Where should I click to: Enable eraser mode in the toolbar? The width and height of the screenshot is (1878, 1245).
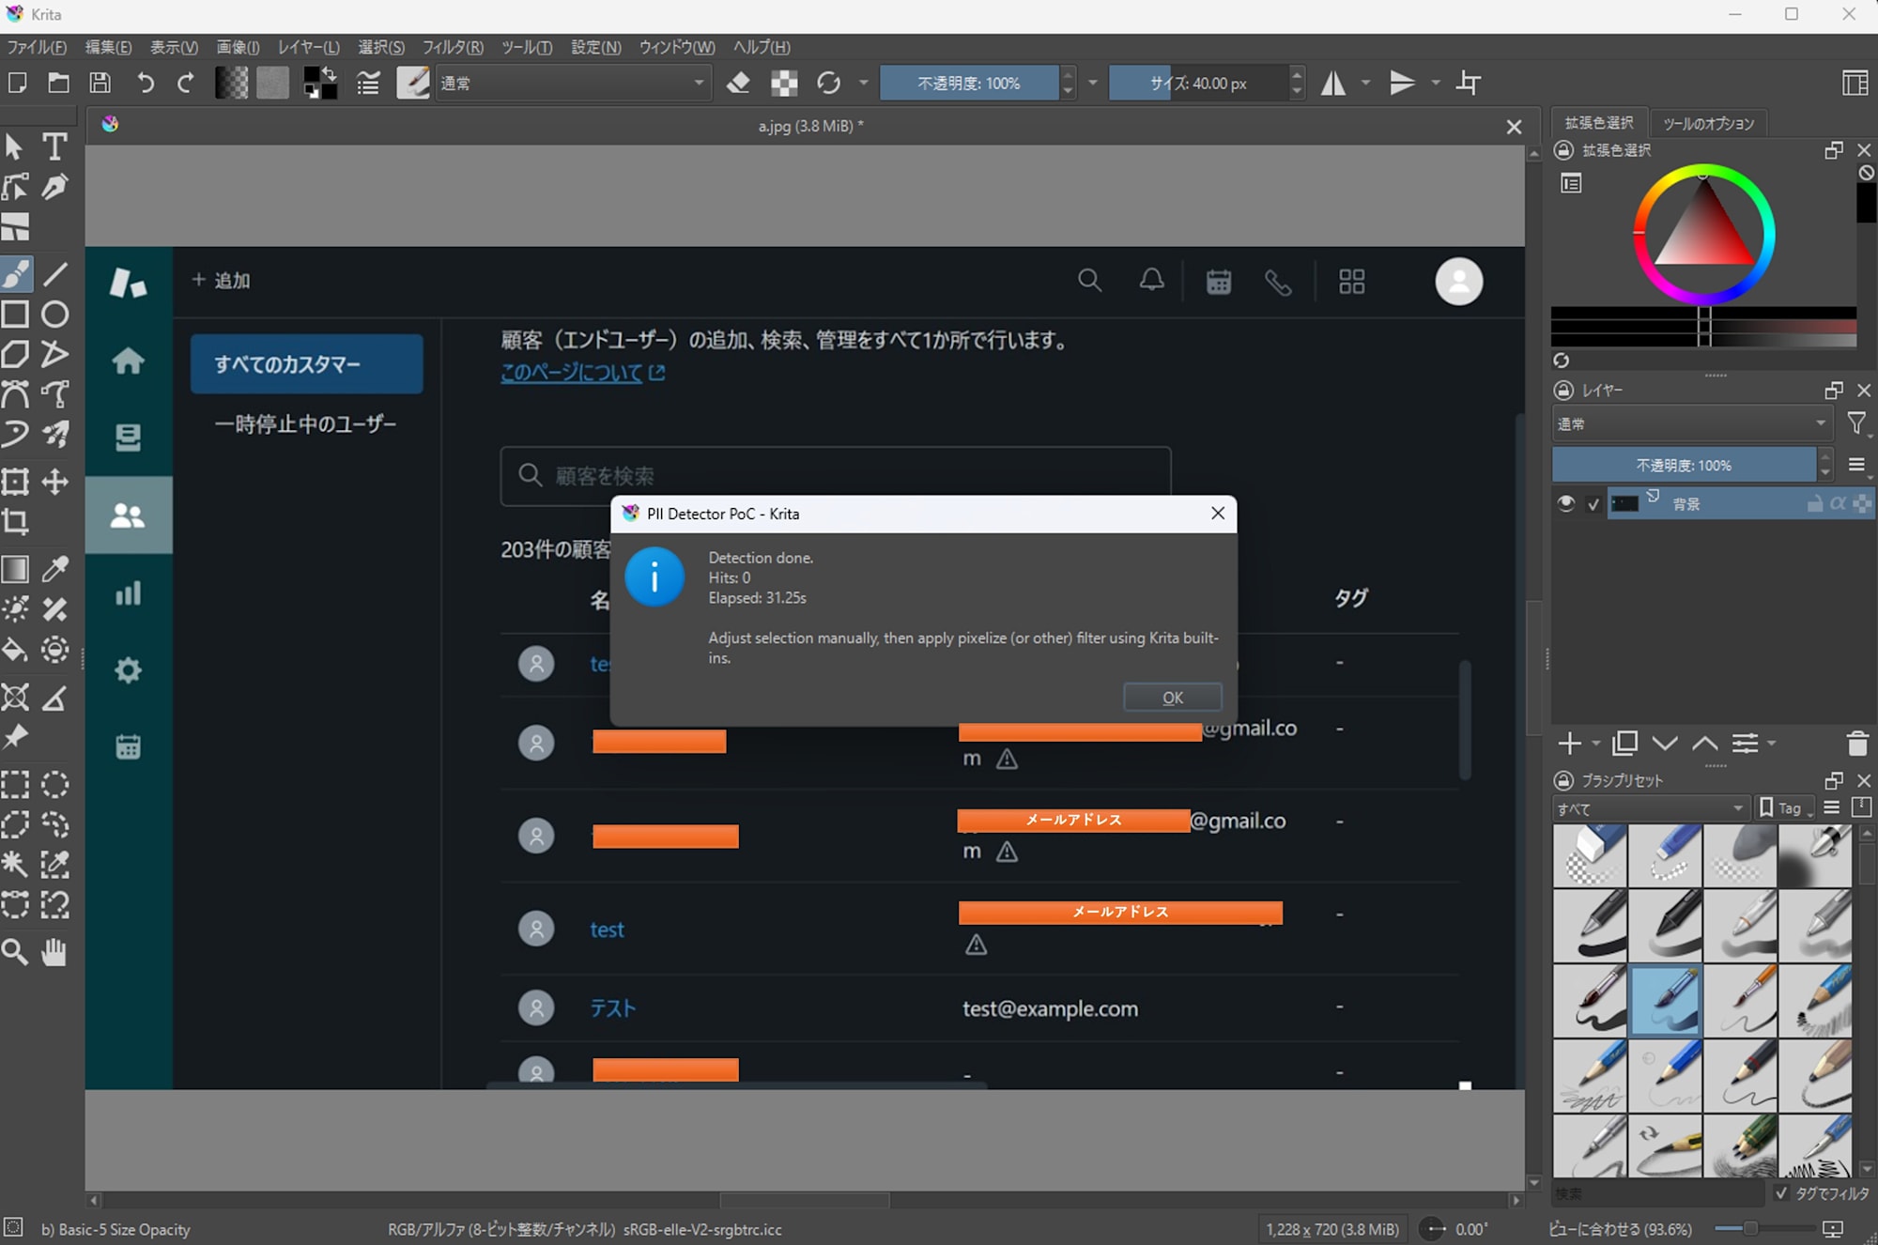point(738,83)
